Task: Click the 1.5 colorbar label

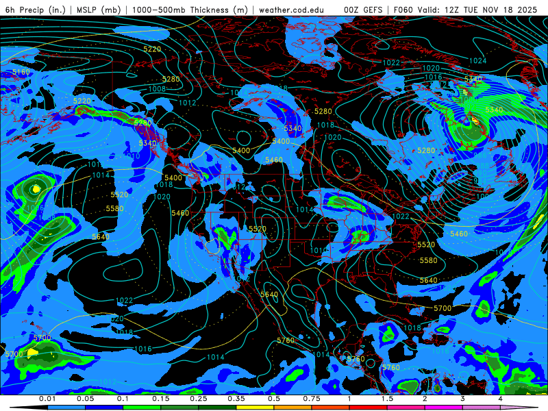Action: point(387,399)
